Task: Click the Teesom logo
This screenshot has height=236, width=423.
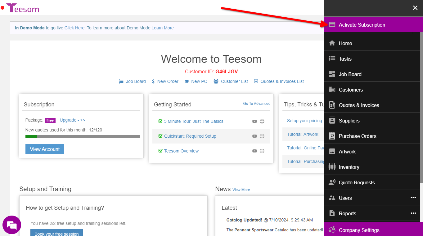Action: 23,8
